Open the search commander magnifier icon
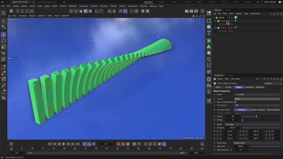283x159 pixels. [x=4, y=13]
